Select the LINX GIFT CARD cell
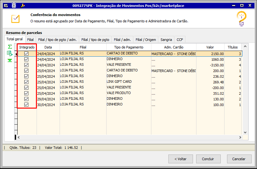Screen dimensions: 257x169 [x=129, y=82]
